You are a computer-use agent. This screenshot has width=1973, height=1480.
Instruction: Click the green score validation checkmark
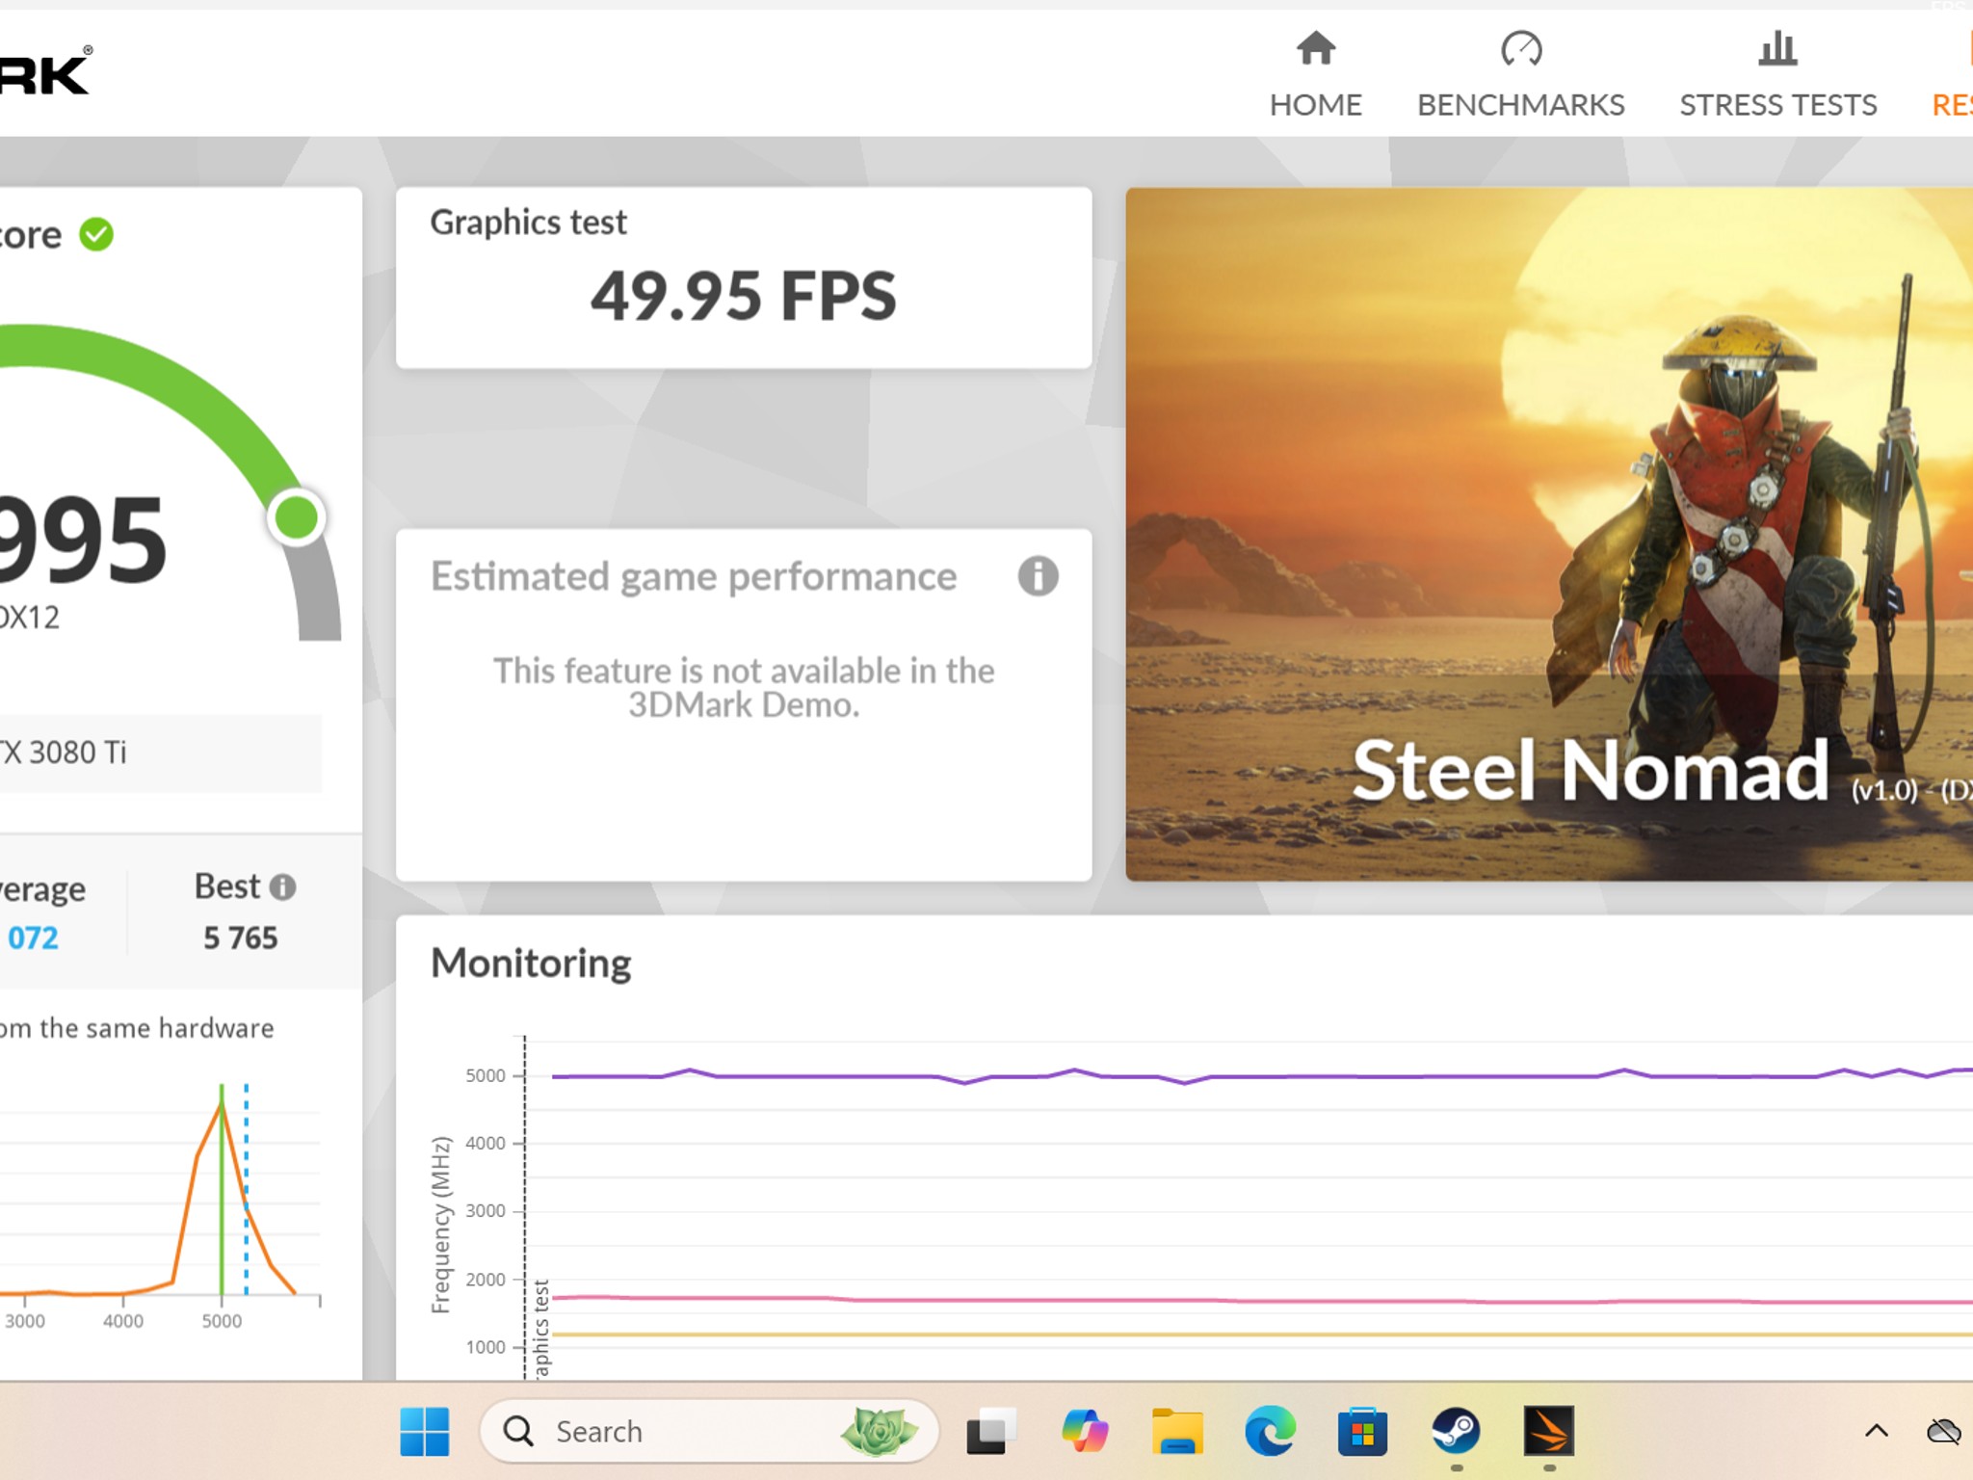click(x=96, y=234)
